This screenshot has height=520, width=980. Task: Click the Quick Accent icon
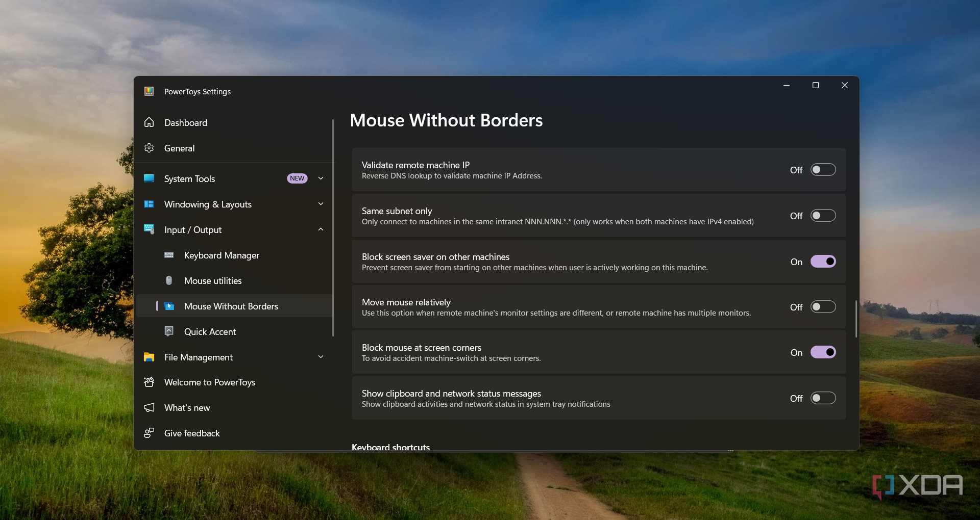click(169, 331)
